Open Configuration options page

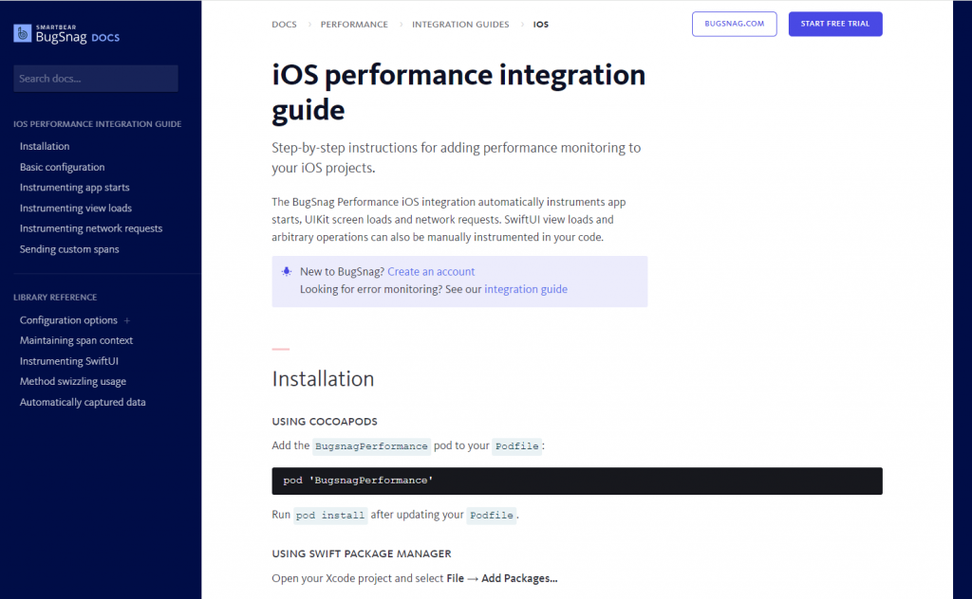[68, 320]
